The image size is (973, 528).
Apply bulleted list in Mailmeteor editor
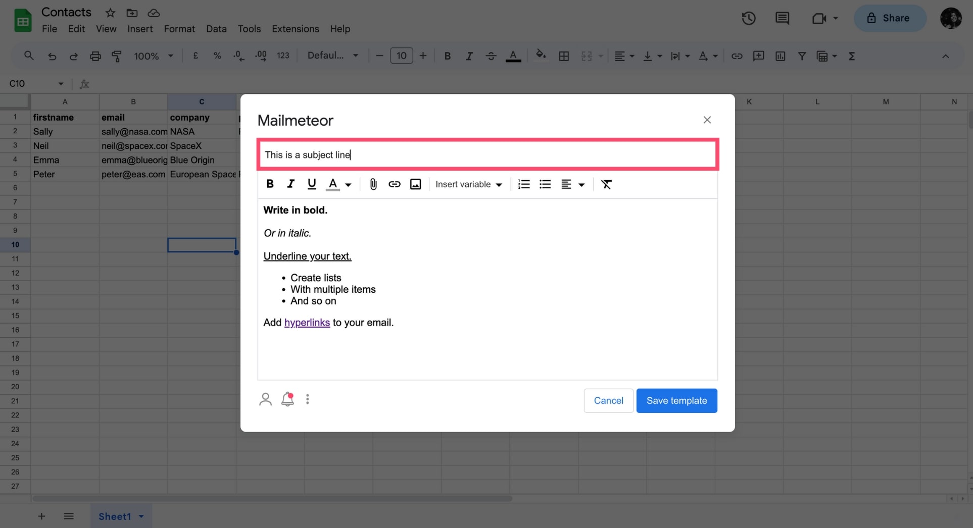click(x=545, y=184)
